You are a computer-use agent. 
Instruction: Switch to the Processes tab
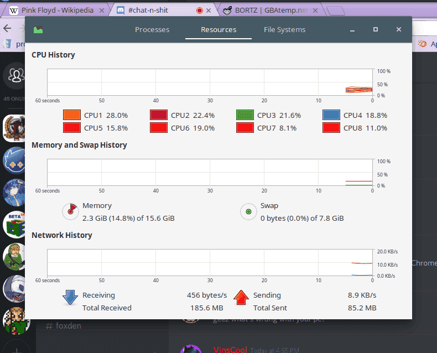[152, 29]
